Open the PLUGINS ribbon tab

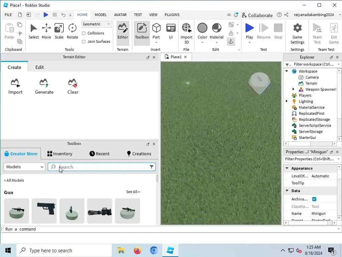pos(172,15)
